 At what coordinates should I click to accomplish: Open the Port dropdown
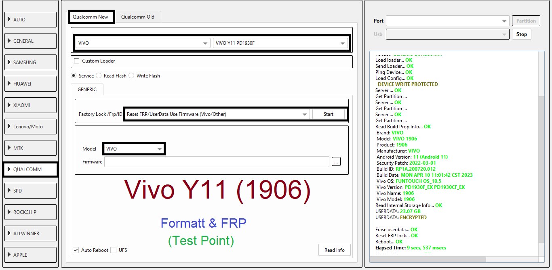(x=447, y=21)
